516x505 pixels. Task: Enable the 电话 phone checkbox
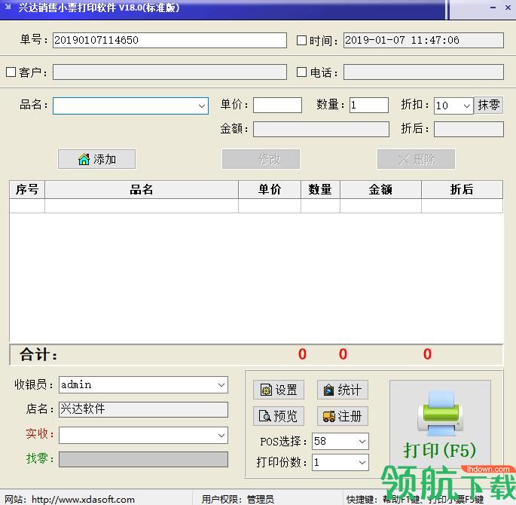pos(301,72)
